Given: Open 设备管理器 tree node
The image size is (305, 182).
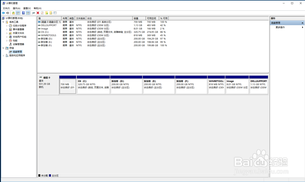Looking at the screenshot, I should (x=18, y=44).
